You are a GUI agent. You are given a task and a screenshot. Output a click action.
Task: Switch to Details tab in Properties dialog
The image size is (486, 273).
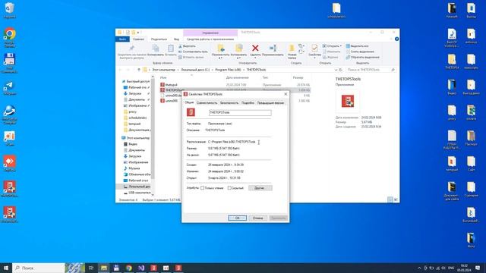pos(248,103)
